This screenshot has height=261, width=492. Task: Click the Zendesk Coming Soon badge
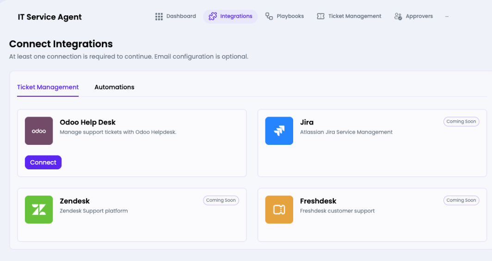click(221, 200)
